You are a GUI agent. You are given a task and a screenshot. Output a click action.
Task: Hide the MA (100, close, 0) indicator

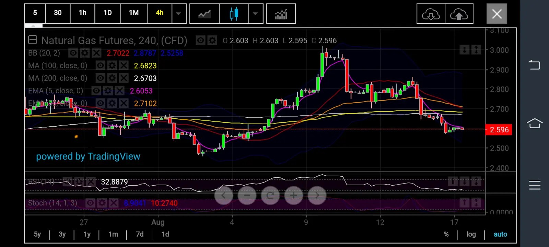[x=100, y=66]
